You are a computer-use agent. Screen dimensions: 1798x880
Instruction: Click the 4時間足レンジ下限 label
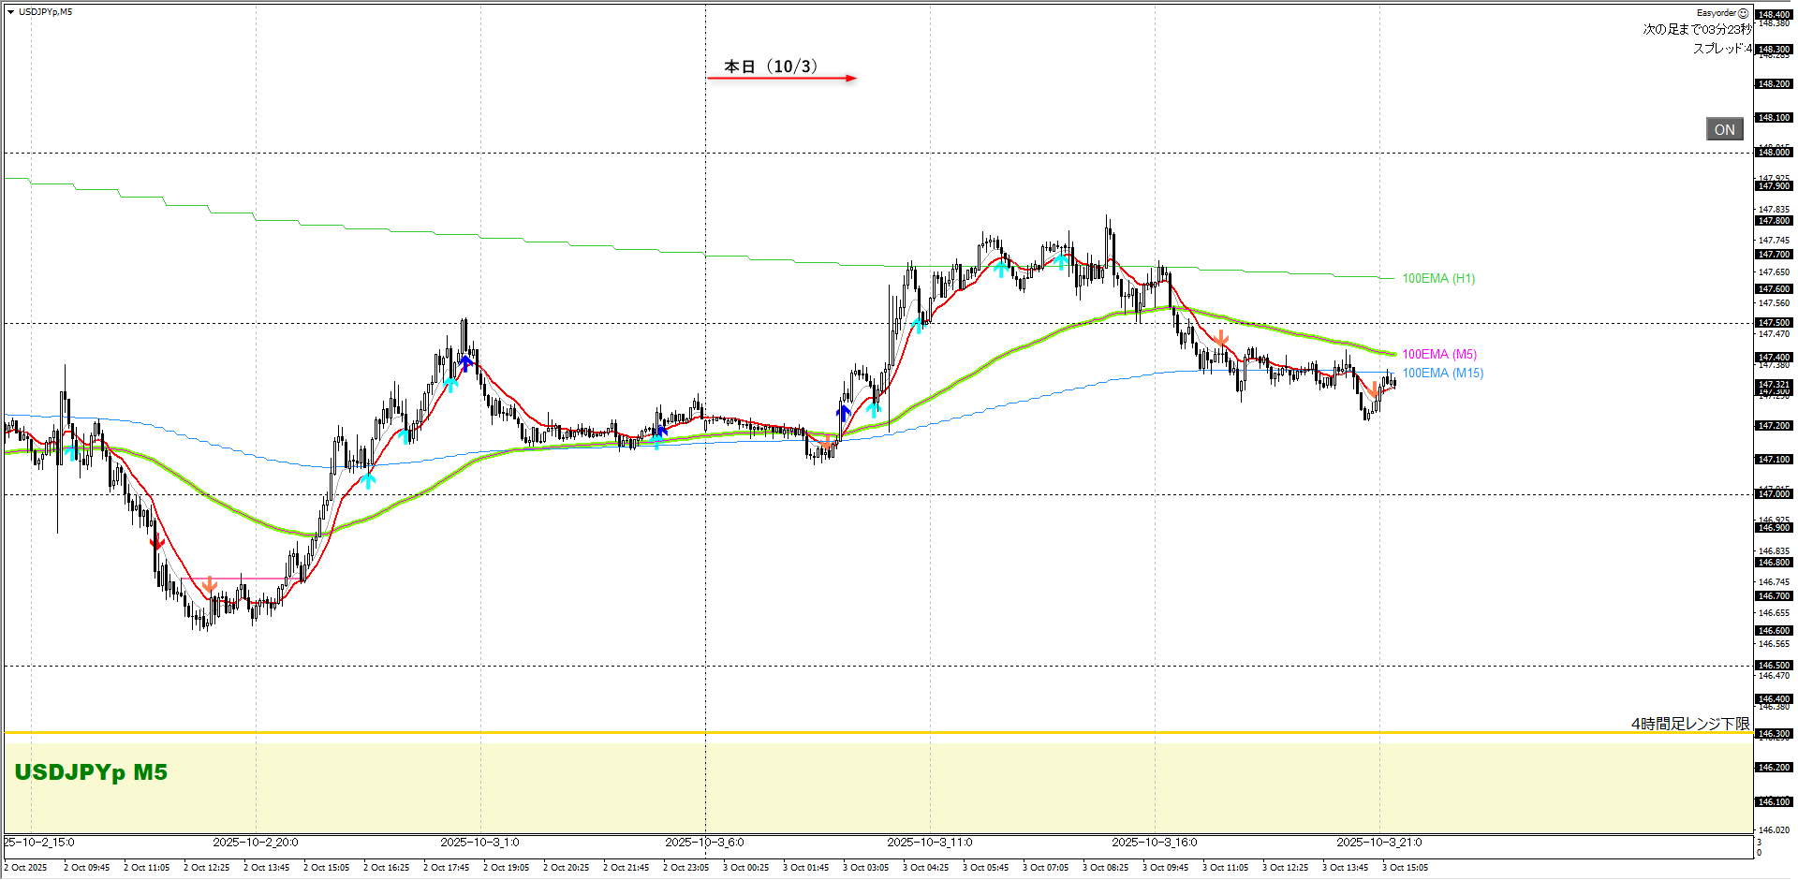[1689, 724]
